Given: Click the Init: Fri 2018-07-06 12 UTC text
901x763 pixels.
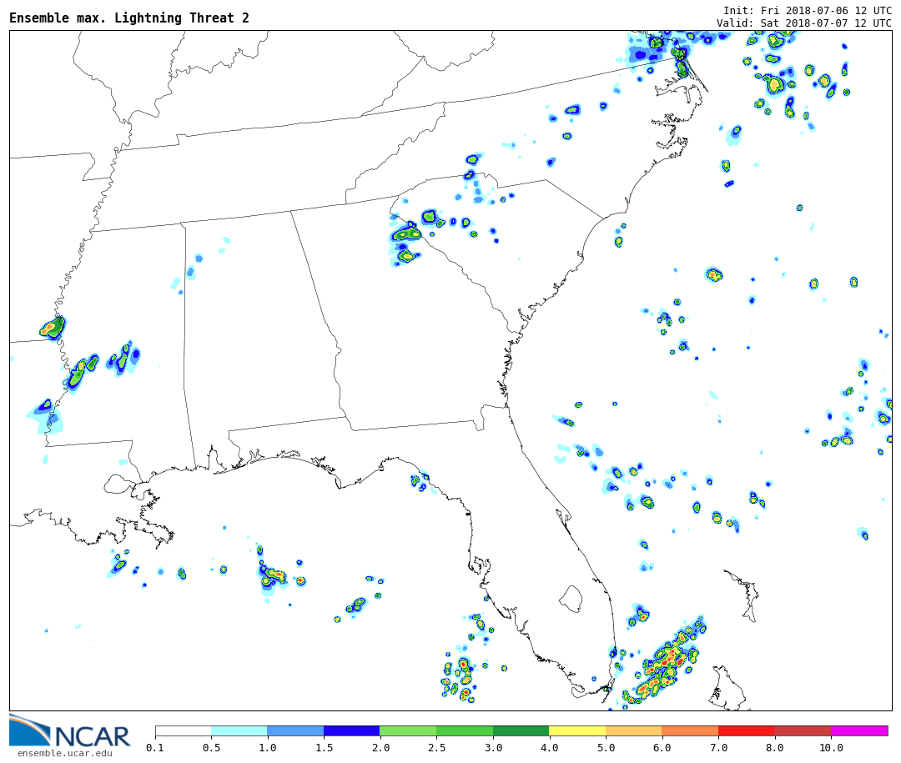Looking at the screenshot, I should coord(808,10).
